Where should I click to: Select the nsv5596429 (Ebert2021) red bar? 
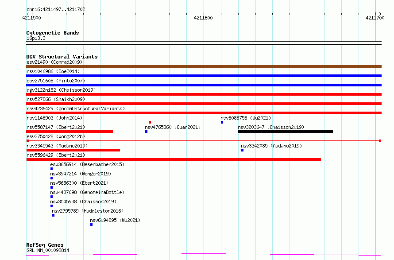pyautogui.click(x=174, y=159)
